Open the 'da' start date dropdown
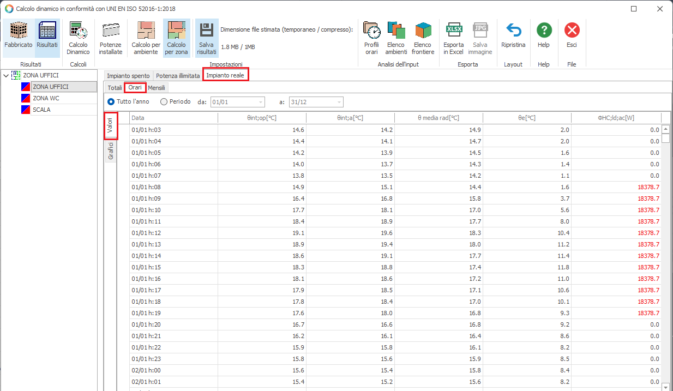 pyautogui.click(x=260, y=102)
